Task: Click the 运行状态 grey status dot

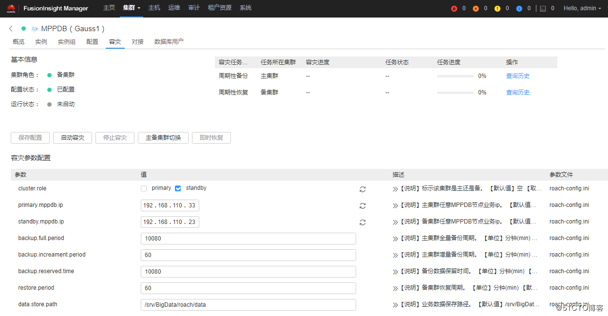Action: point(50,104)
